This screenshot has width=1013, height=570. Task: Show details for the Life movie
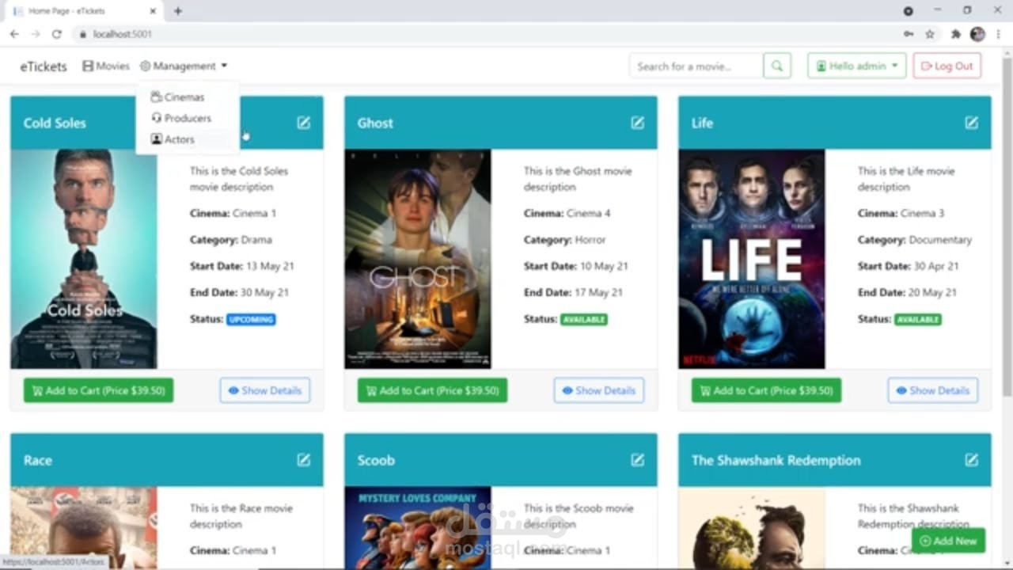pos(933,390)
